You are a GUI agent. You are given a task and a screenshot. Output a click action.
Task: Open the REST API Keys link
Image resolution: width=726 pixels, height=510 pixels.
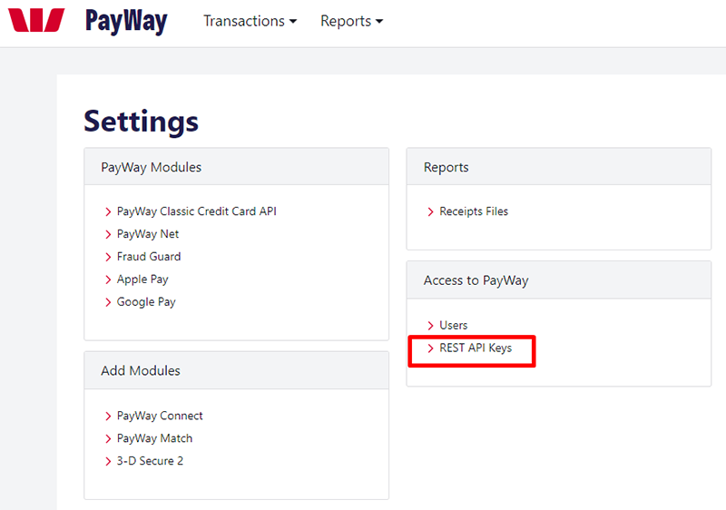click(x=476, y=348)
